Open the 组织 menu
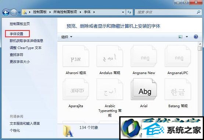The width and height of the screenshot is (204, 140). point(67,37)
